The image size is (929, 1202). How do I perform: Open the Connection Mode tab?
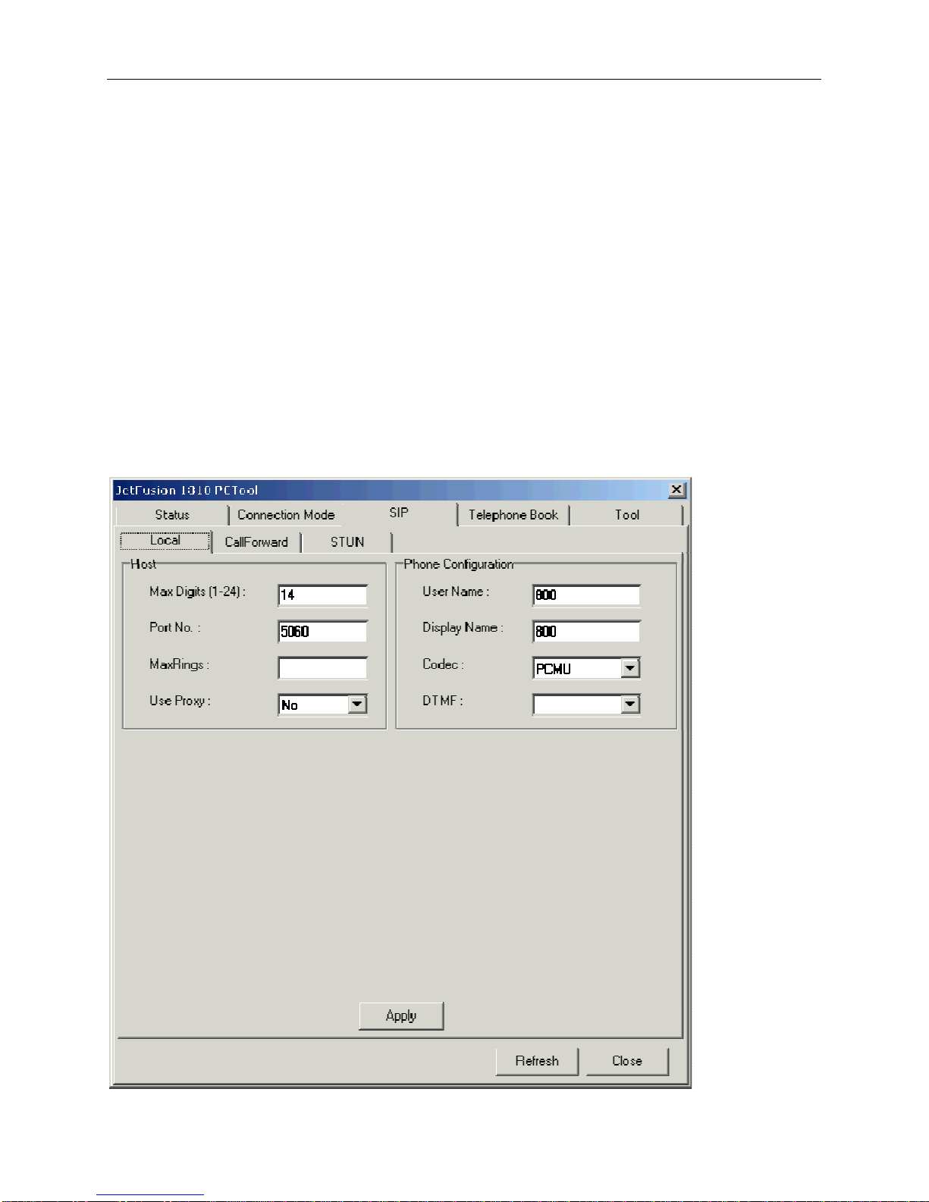click(x=286, y=515)
